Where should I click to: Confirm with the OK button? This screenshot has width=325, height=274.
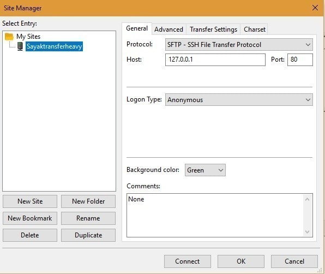pyautogui.click(x=241, y=261)
